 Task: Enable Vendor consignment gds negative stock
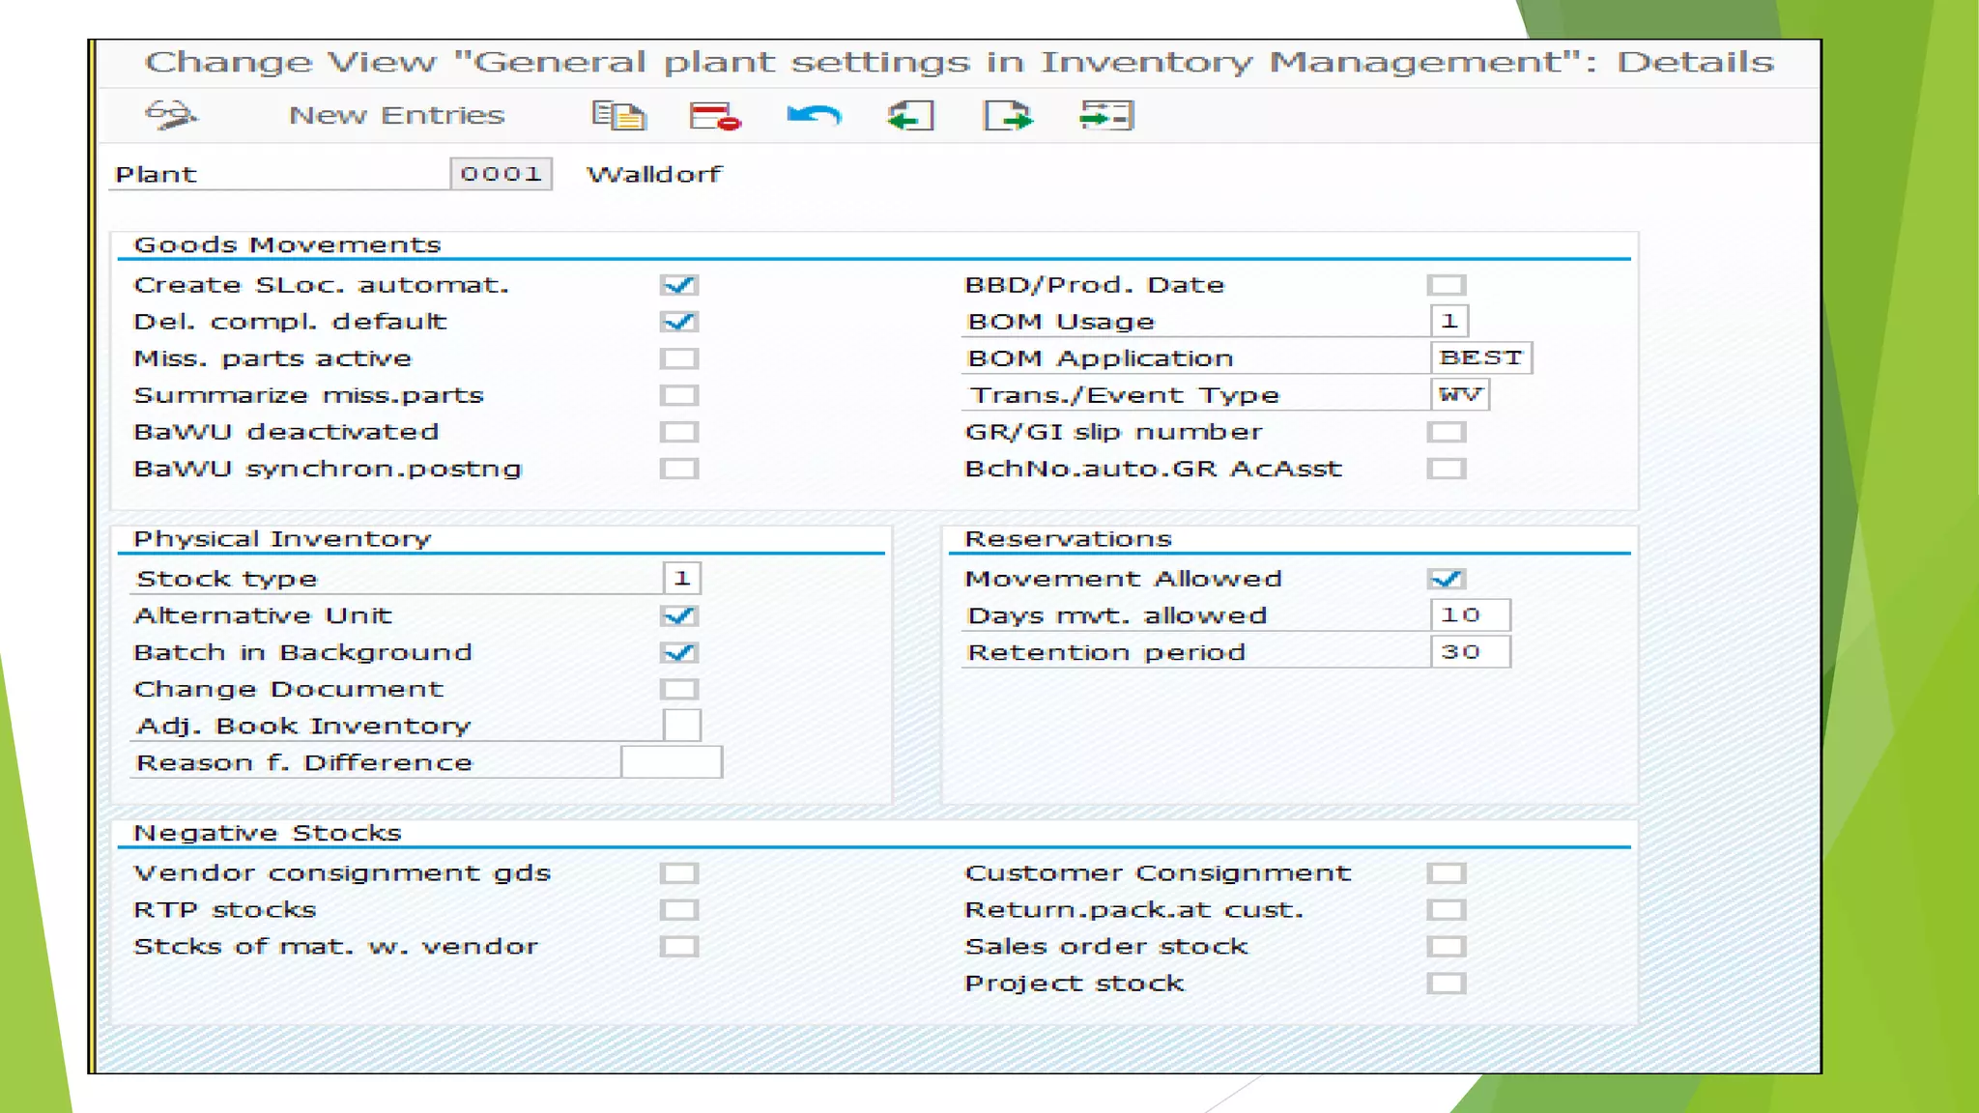tap(679, 873)
